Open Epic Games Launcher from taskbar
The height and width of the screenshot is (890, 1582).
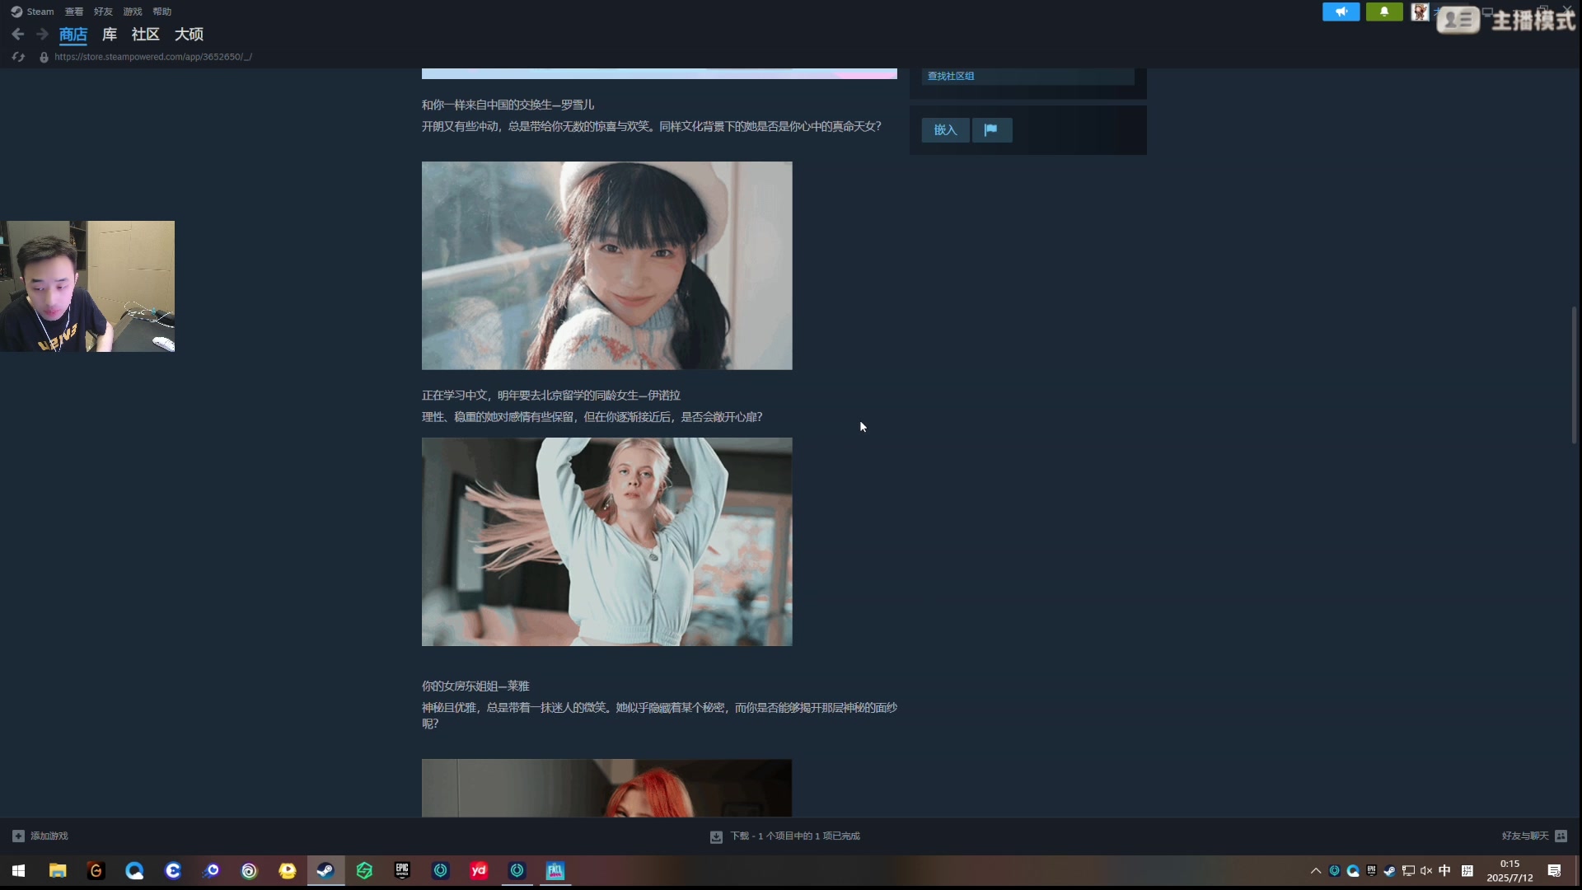tap(402, 870)
